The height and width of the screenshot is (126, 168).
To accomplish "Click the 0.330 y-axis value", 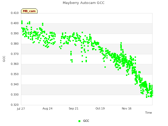I will [15, 94].
